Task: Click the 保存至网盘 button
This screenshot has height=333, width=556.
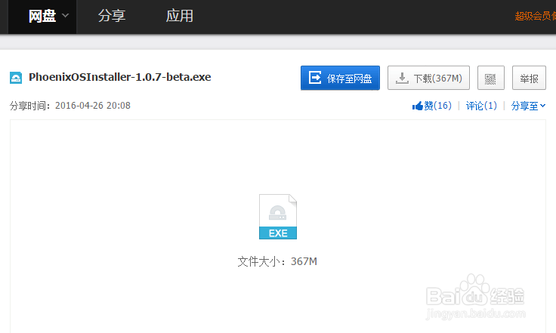Action: [x=340, y=78]
